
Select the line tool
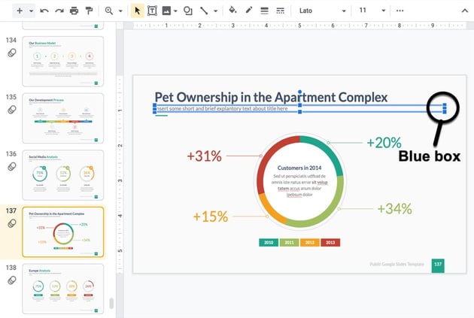coord(206,11)
